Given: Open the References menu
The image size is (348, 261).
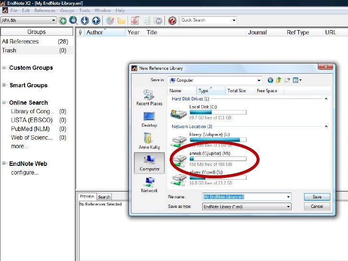Looking at the screenshot, I should click(45, 11).
